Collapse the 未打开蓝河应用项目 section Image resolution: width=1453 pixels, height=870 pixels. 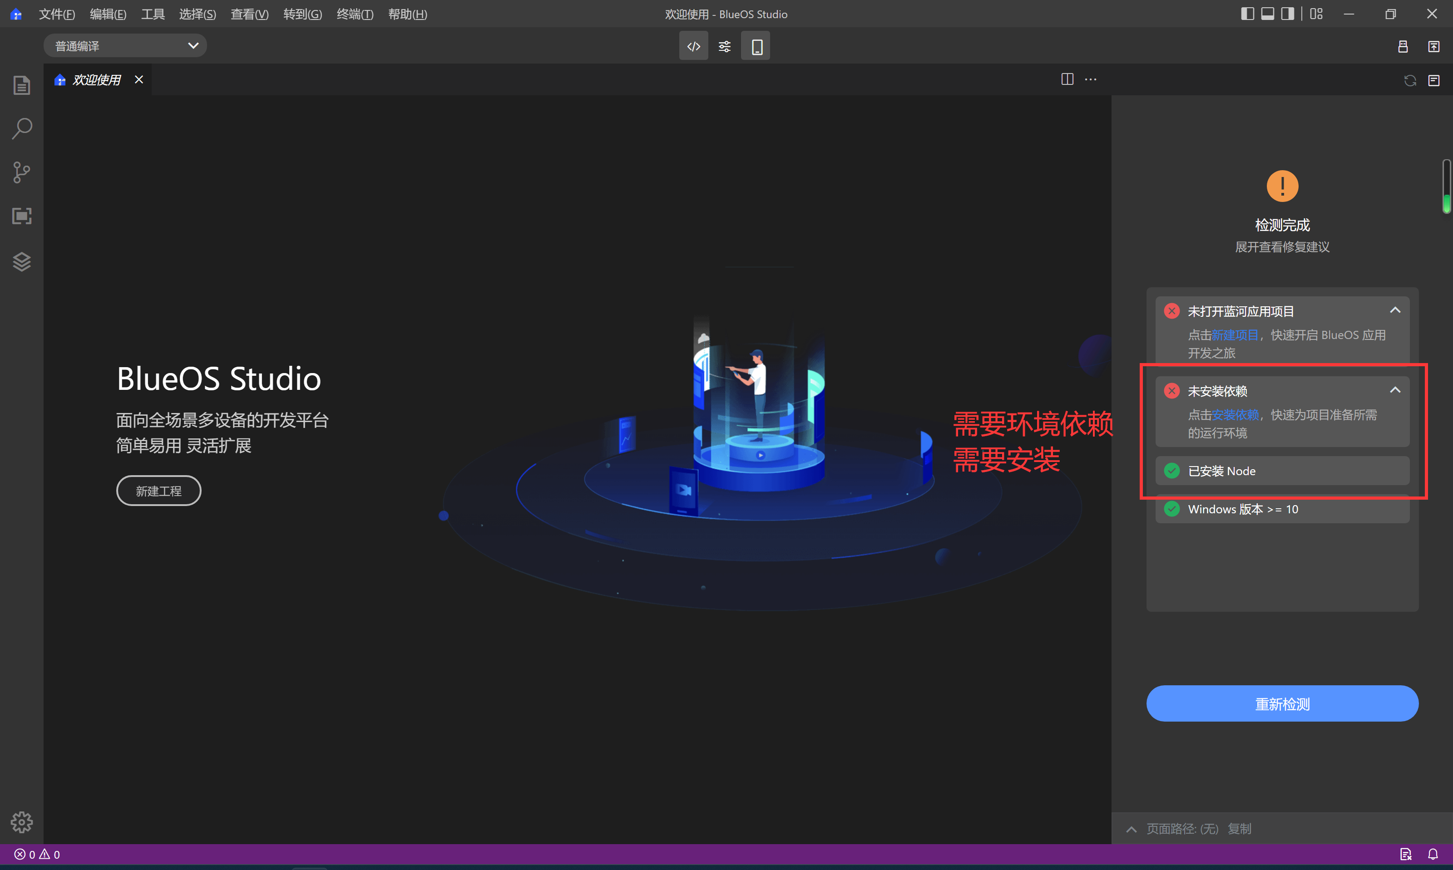(x=1395, y=310)
